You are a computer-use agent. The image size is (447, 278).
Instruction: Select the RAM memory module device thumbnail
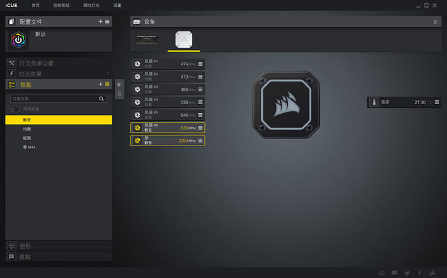pyautogui.click(x=146, y=39)
